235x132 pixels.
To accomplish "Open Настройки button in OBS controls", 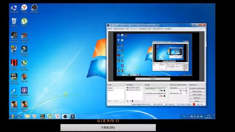I will pos(197,98).
